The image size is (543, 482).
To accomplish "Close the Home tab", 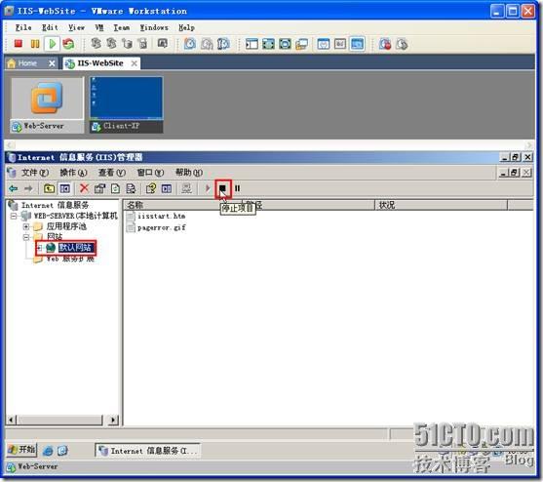I will pos(52,63).
